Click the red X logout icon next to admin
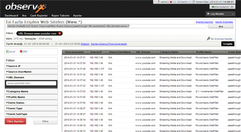The width and height of the screenshot is (241, 132). coord(171,2)
